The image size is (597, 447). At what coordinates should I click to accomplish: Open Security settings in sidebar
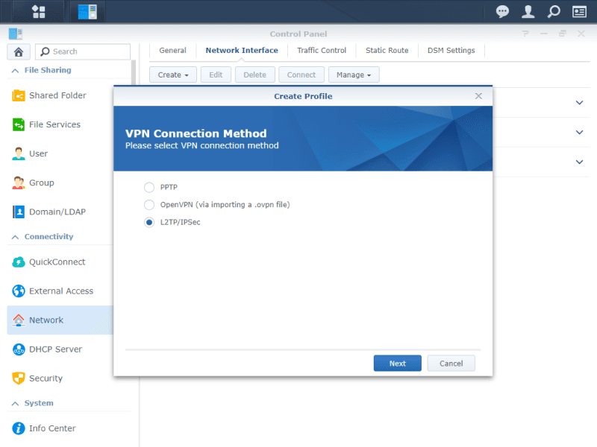click(x=46, y=378)
